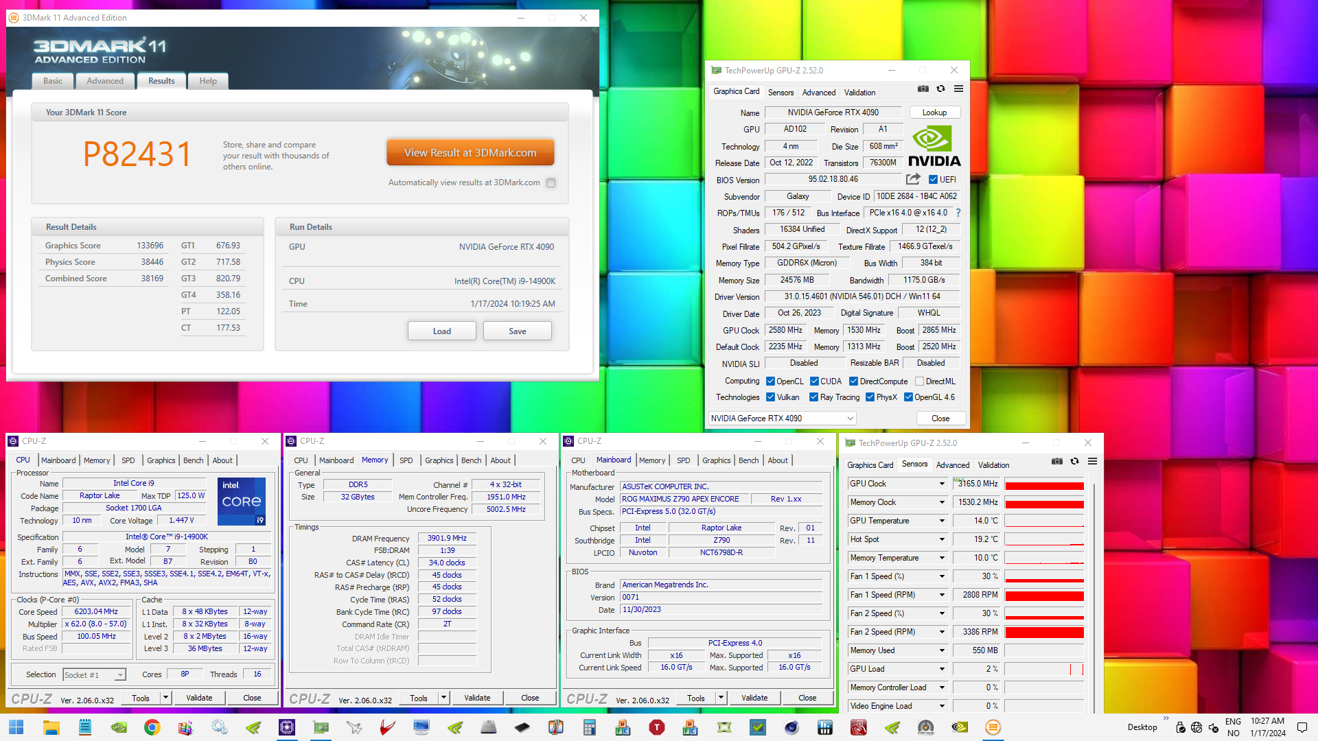Open Validation tab in GPU-Z Graphics Card window
This screenshot has height=741, width=1318.
[x=859, y=92]
